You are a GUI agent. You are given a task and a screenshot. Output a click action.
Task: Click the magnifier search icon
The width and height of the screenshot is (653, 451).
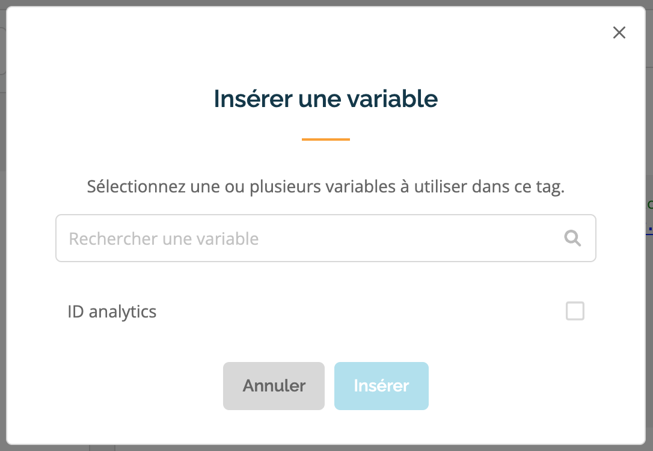[572, 238]
